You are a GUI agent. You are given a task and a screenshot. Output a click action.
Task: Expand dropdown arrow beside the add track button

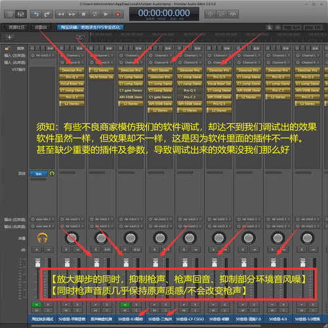[x=80, y=37]
